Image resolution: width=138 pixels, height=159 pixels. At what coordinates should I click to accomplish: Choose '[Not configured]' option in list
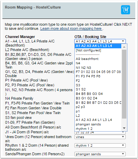tap(98, 50)
